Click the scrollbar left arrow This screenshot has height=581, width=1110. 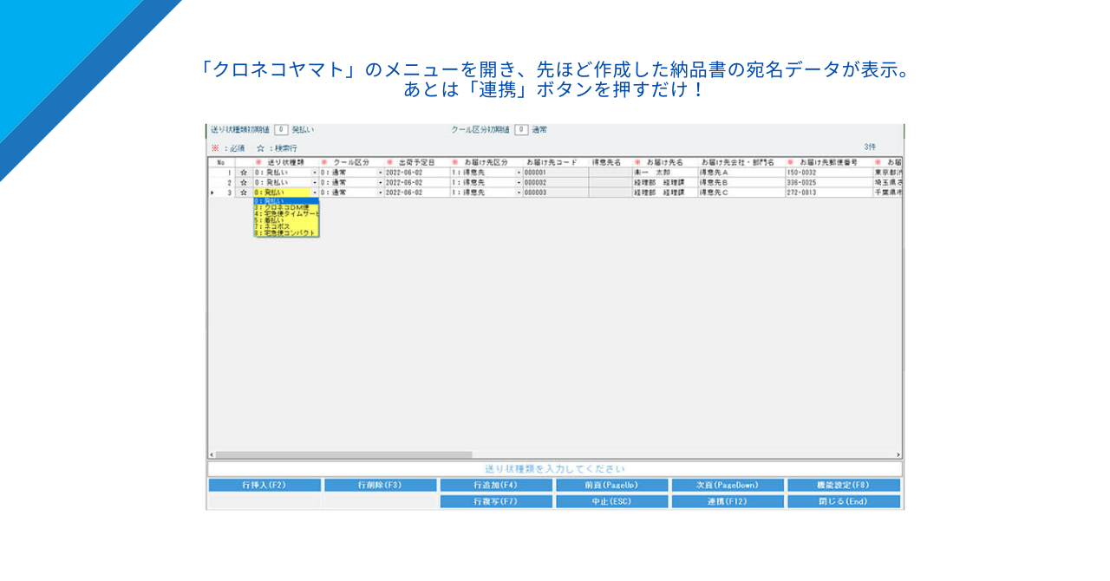point(212,454)
